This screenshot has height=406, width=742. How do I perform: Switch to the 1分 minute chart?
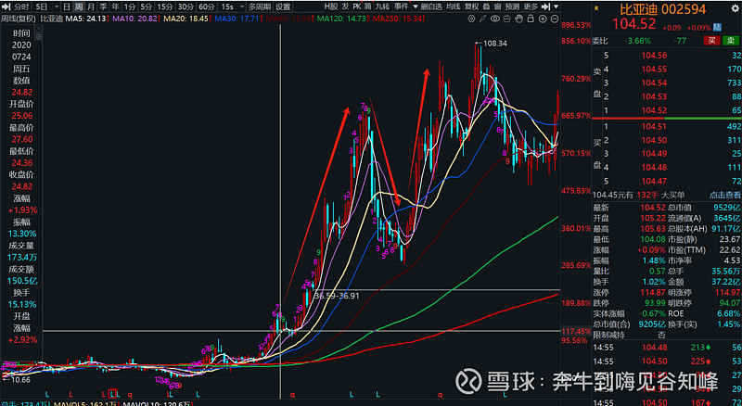pyautogui.click(x=130, y=6)
